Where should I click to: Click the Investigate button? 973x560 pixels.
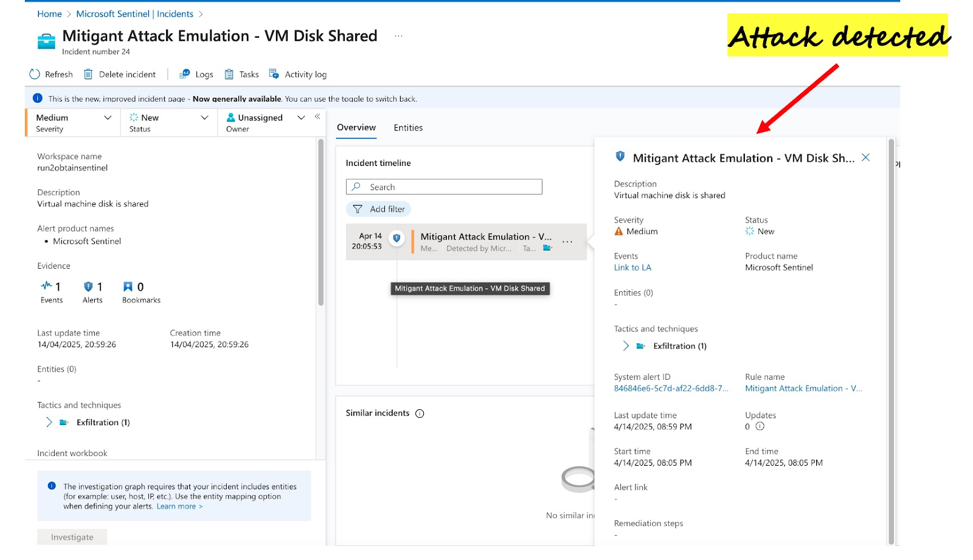click(x=72, y=537)
